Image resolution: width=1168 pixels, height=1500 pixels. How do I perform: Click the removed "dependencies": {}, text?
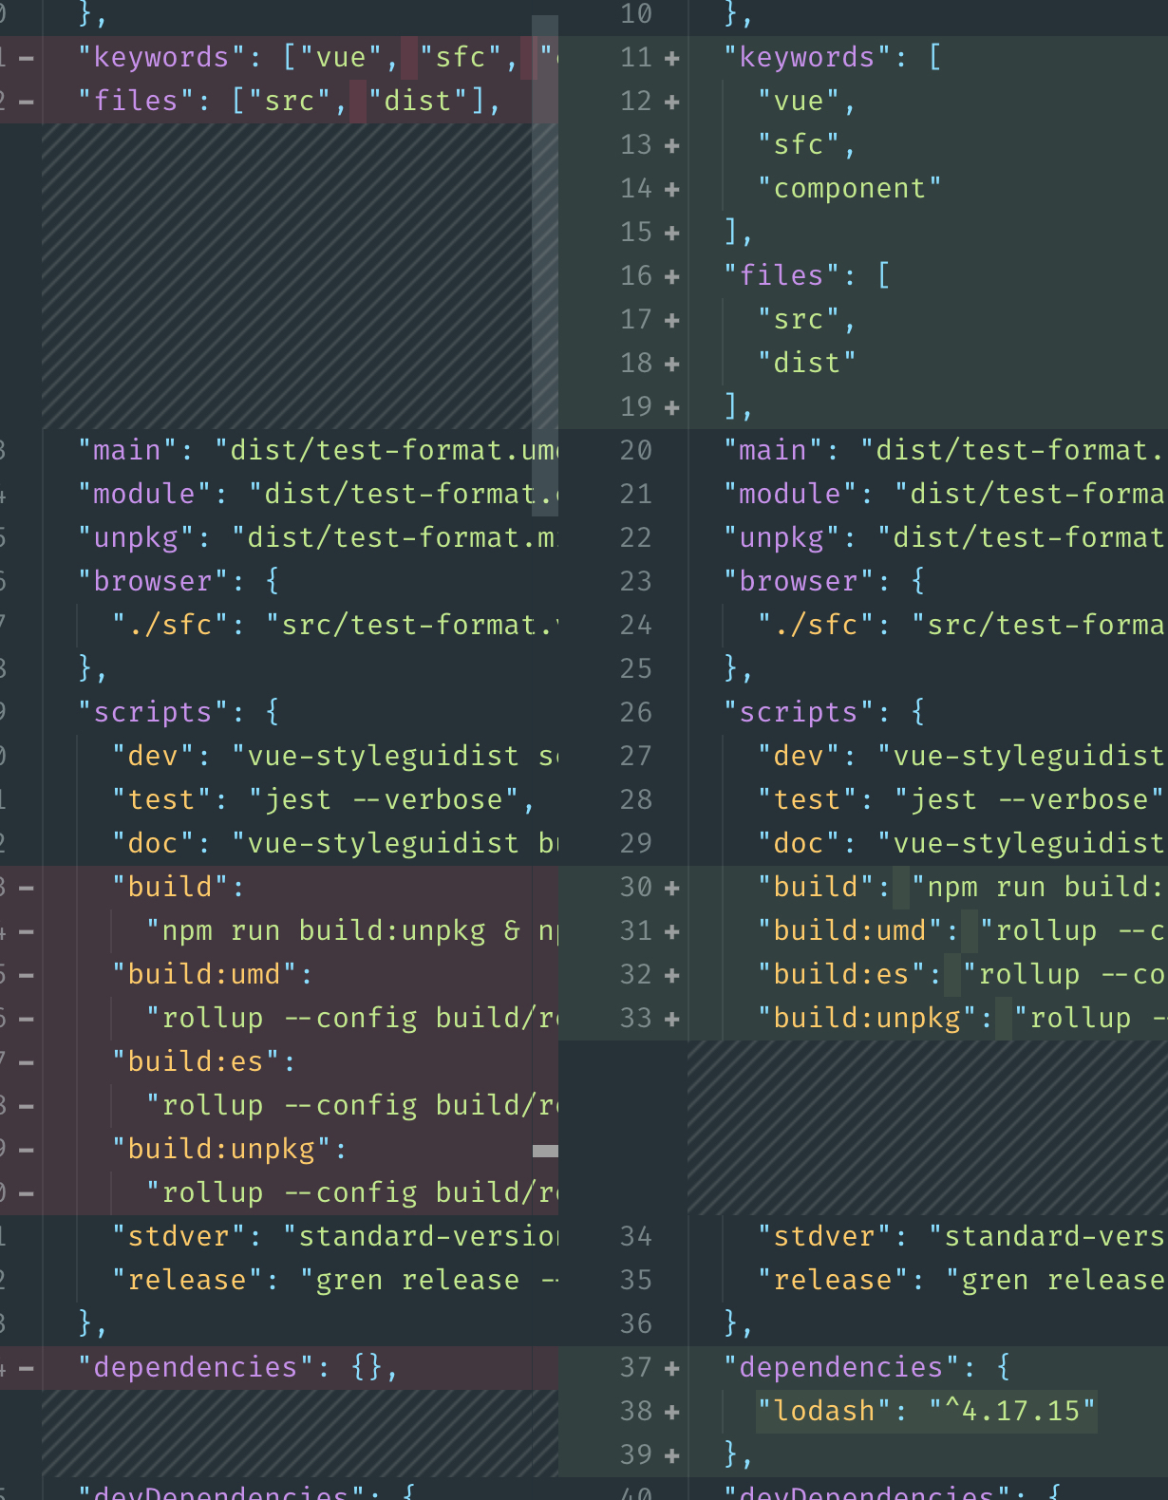click(238, 1367)
